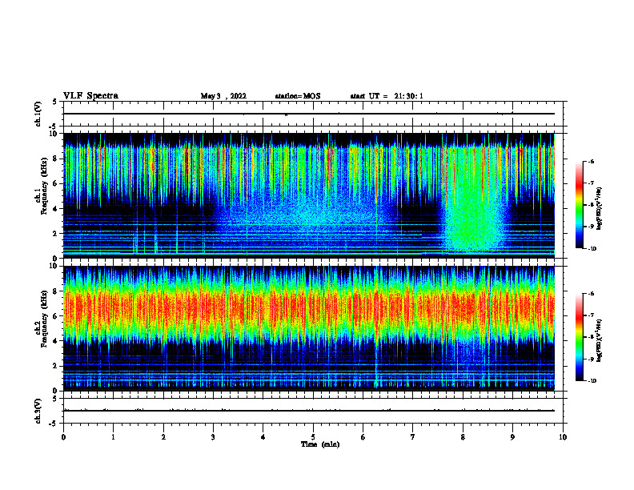Click the ch.3 waveform trace line
The image size is (634, 490).
click(x=308, y=411)
